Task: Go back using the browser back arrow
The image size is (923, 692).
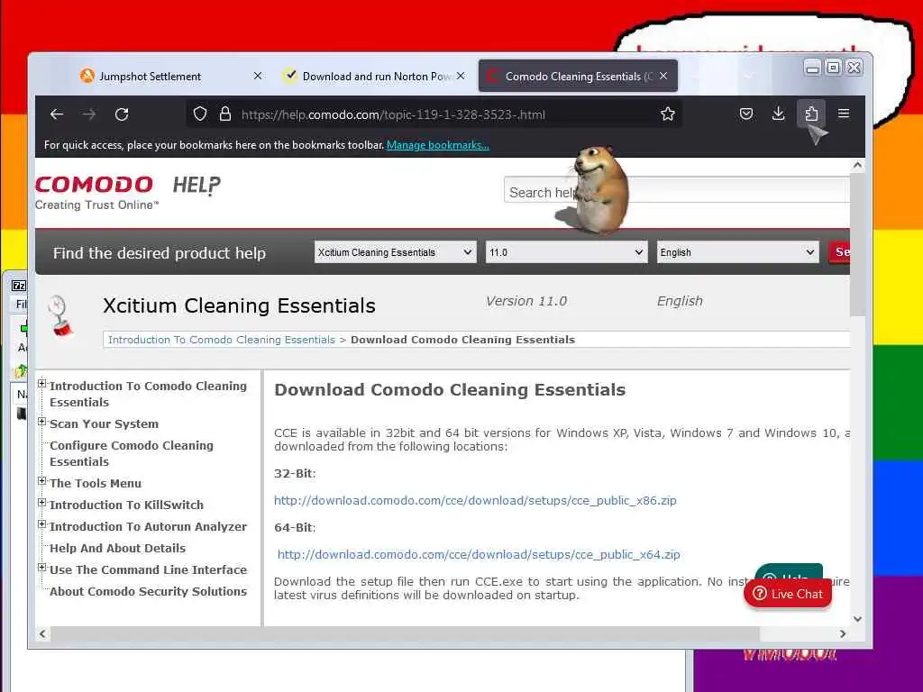Action: pos(57,114)
